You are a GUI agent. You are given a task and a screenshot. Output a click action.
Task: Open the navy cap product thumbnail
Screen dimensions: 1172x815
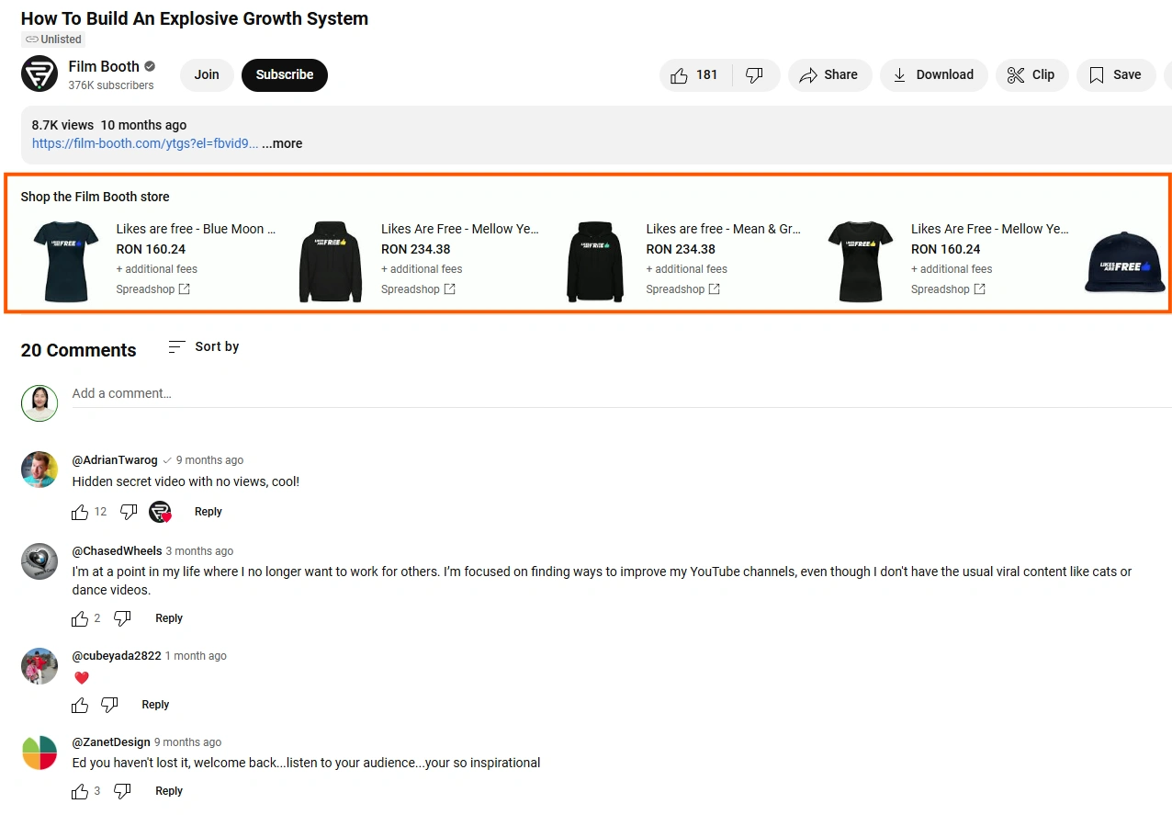point(1125,262)
